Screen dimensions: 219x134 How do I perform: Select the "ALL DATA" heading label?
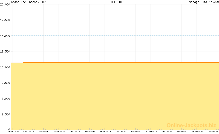click(117, 2)
